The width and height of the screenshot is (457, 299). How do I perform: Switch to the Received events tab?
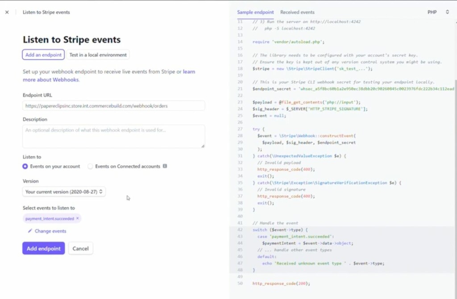point(297,12)
